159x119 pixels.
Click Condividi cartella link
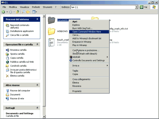point(18,66)
